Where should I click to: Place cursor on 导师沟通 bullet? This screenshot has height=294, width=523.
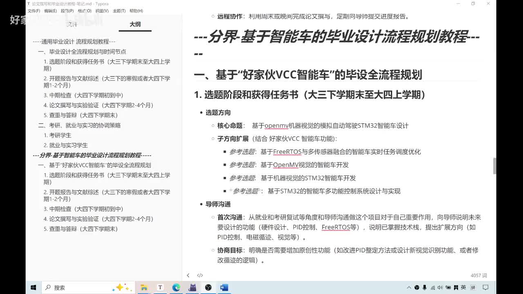(x=218, y=204)
